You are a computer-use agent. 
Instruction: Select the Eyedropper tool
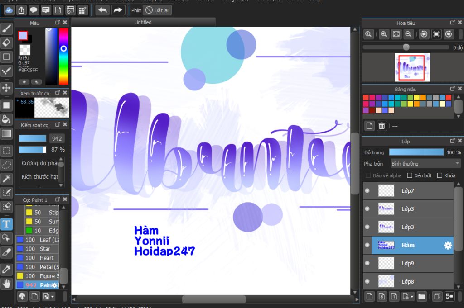click(x=6, y=269)
